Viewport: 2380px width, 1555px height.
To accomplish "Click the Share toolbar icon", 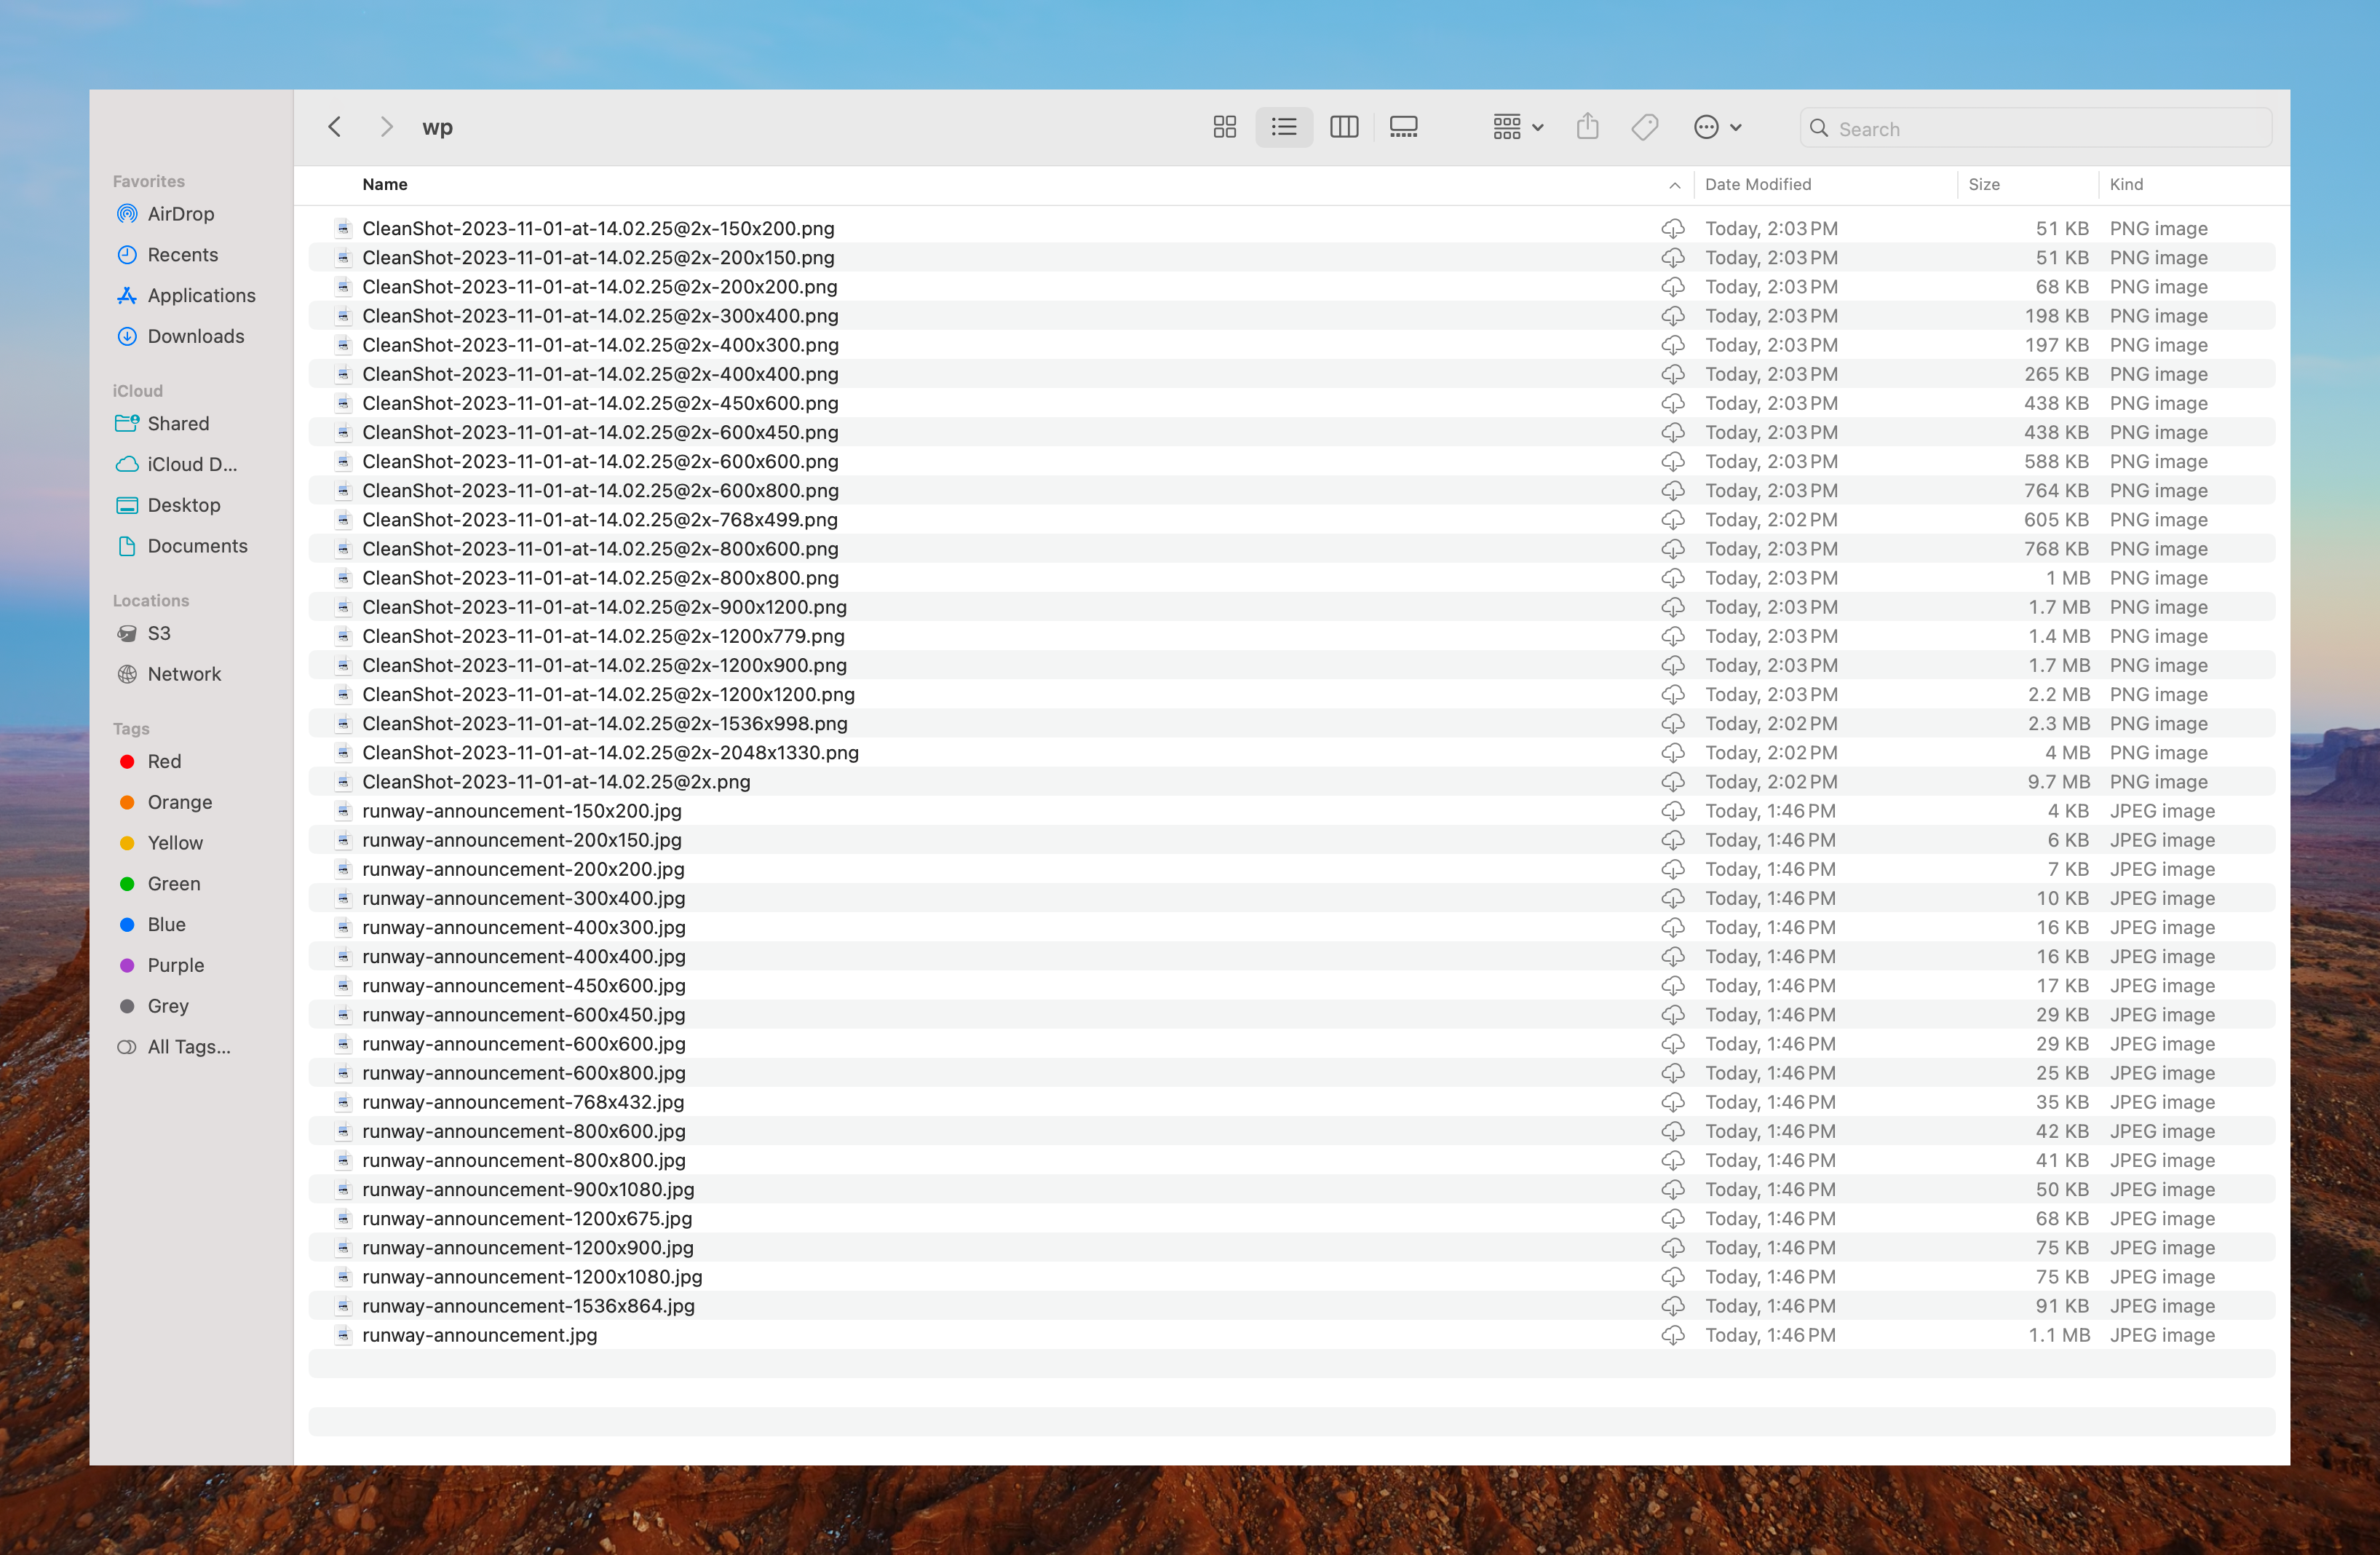I will tap(1587, 127).
